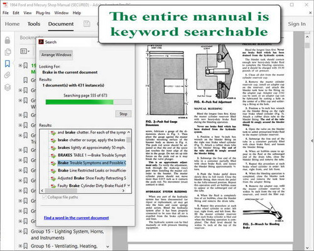This screenshot has height=251, width=314.
Task: Click the 'FIG. 3—Push Rod Gauge' caption
Action: 161,123
